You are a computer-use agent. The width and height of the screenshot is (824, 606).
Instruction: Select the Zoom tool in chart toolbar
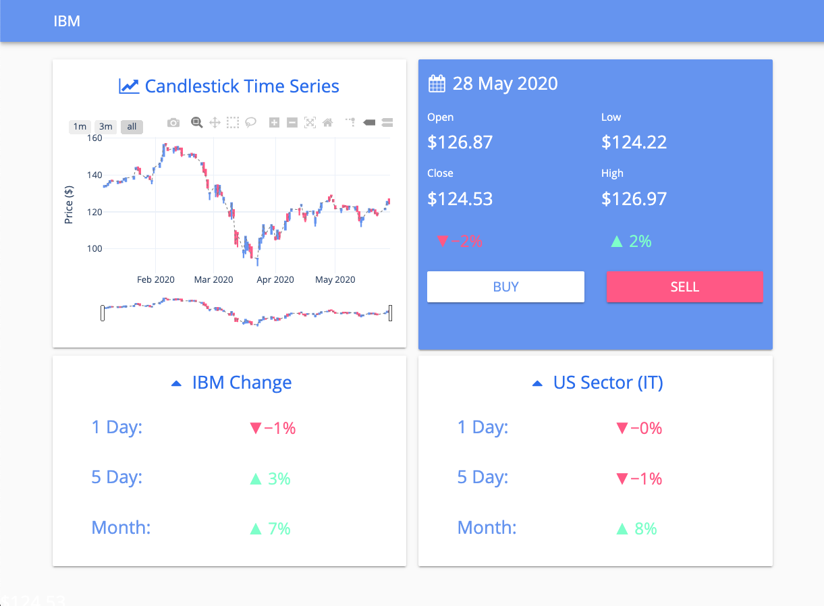(x=196, y=123)
